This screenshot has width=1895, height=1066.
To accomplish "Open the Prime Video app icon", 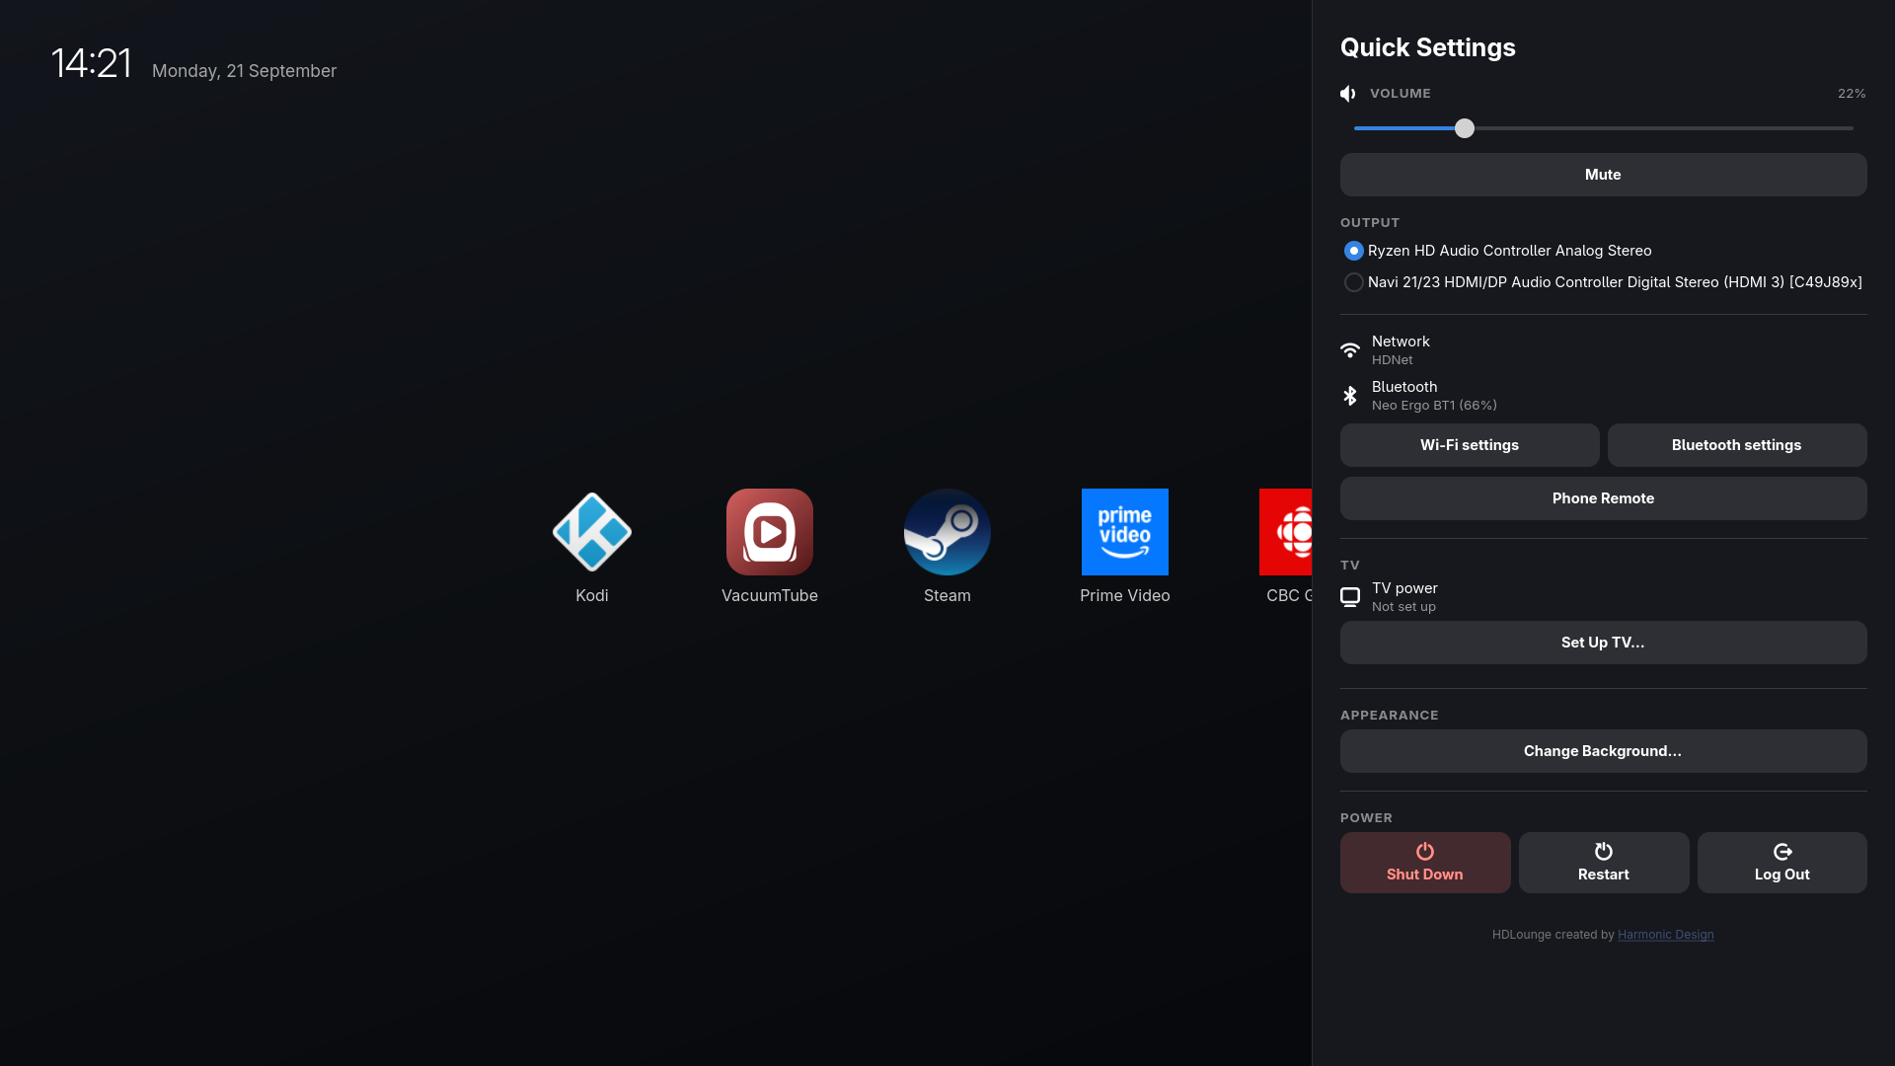I will pyautogui.click(x=1124, y=532).
